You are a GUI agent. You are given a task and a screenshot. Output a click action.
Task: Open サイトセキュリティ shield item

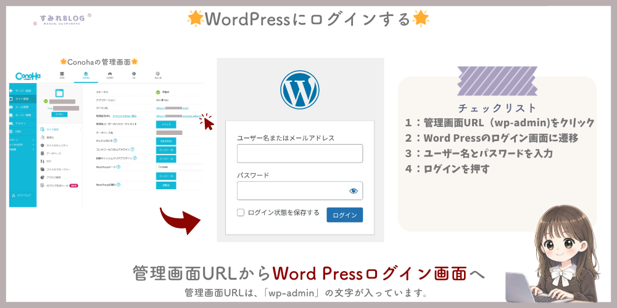tap(54, 145)
